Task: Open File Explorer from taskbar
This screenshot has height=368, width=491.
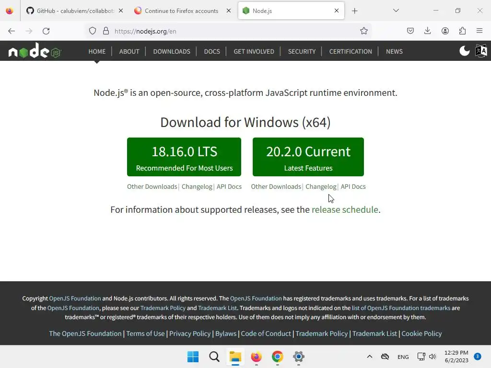Action: 235,356
